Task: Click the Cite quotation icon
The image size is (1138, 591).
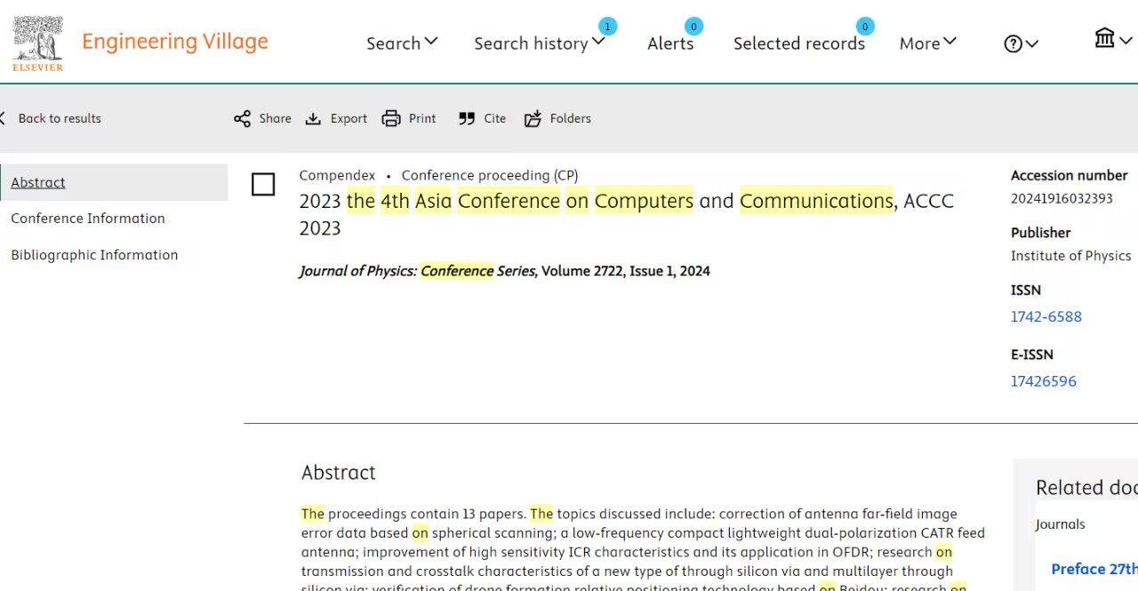Action: tap(467, 118)
